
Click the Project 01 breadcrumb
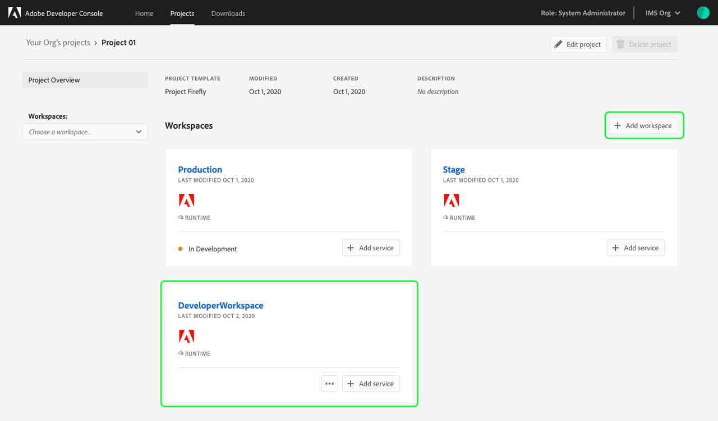(x=119, y=43)
